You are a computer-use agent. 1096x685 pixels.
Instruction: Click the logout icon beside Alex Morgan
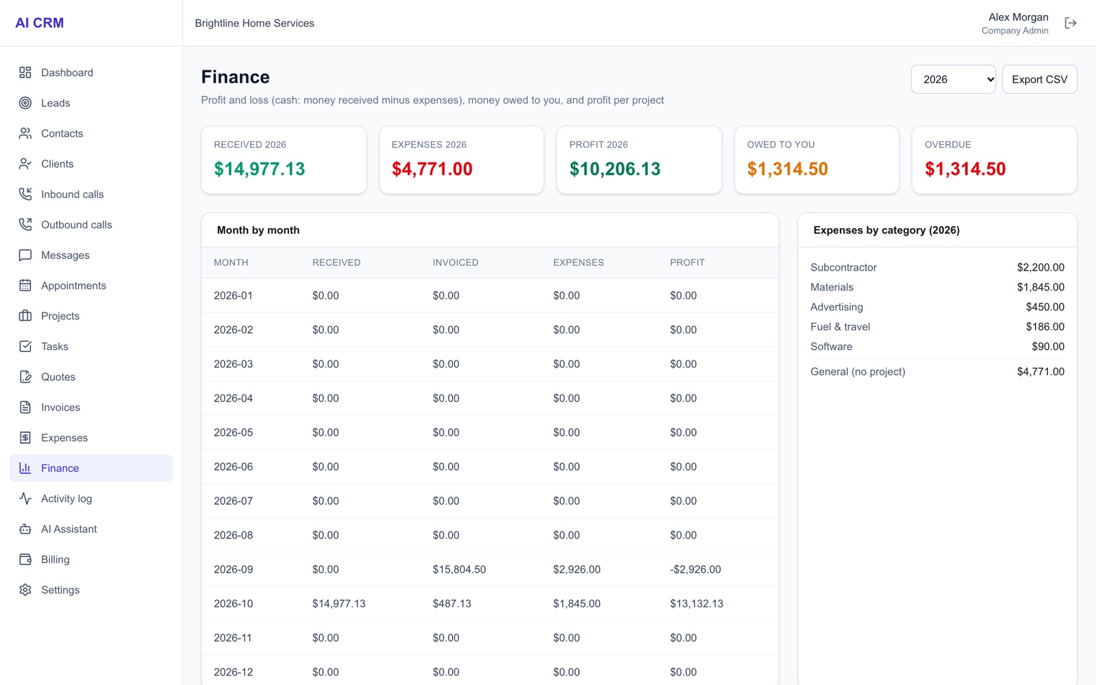[x=1071, y=23]
